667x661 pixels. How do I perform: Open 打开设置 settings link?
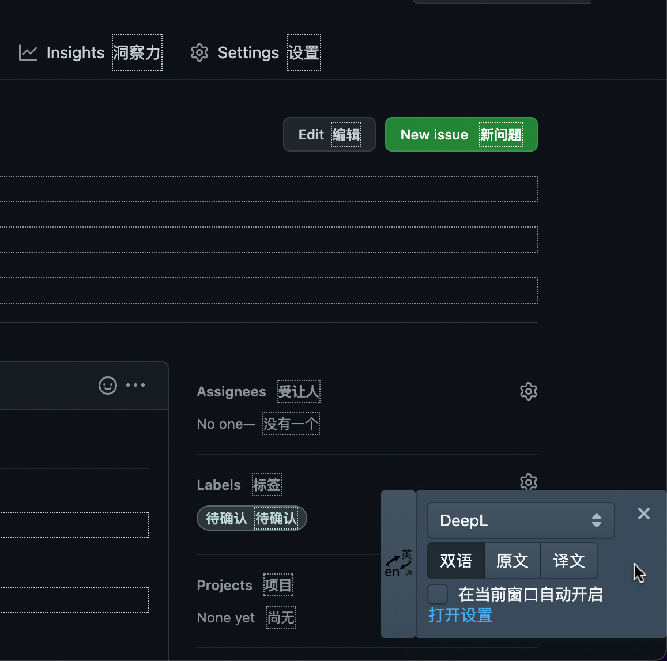point(459,615)
